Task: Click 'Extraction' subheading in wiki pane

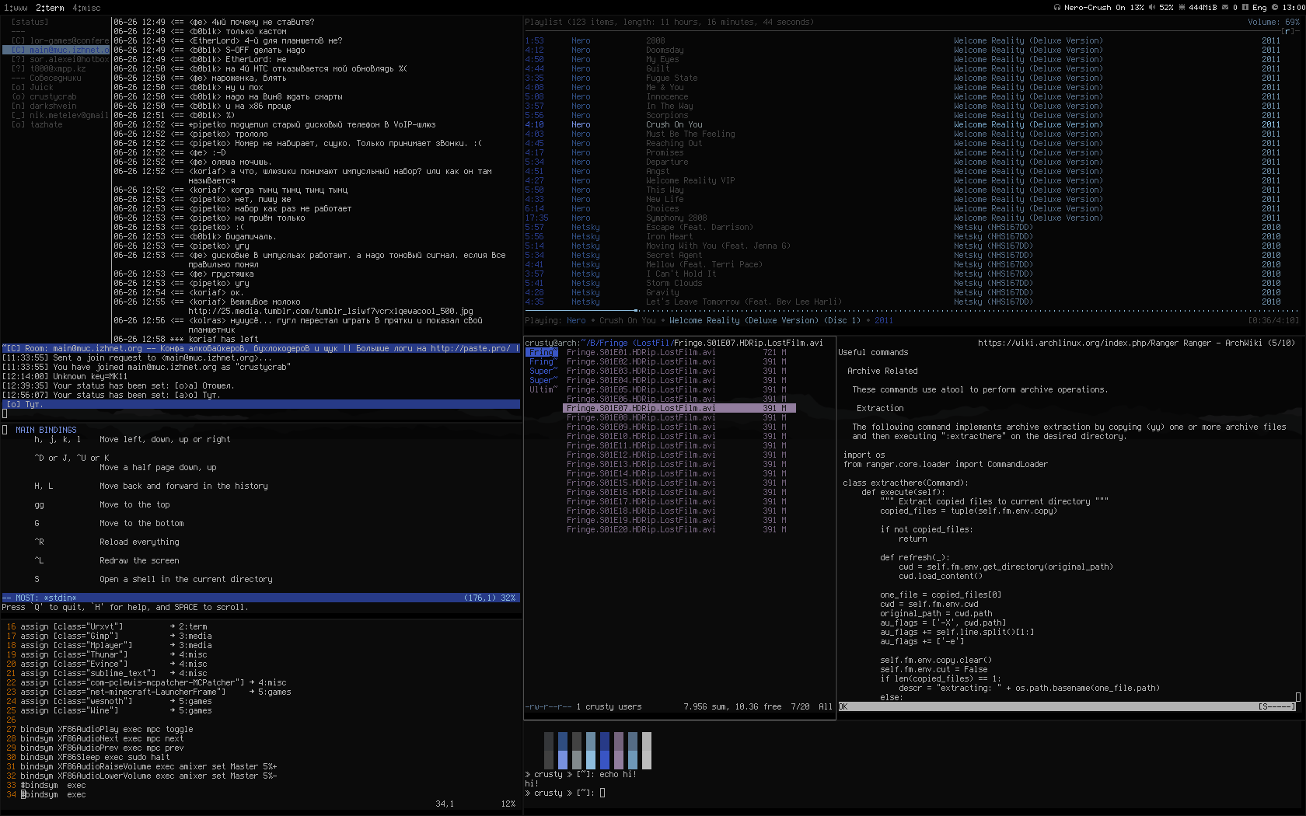Action: (880, 408)
